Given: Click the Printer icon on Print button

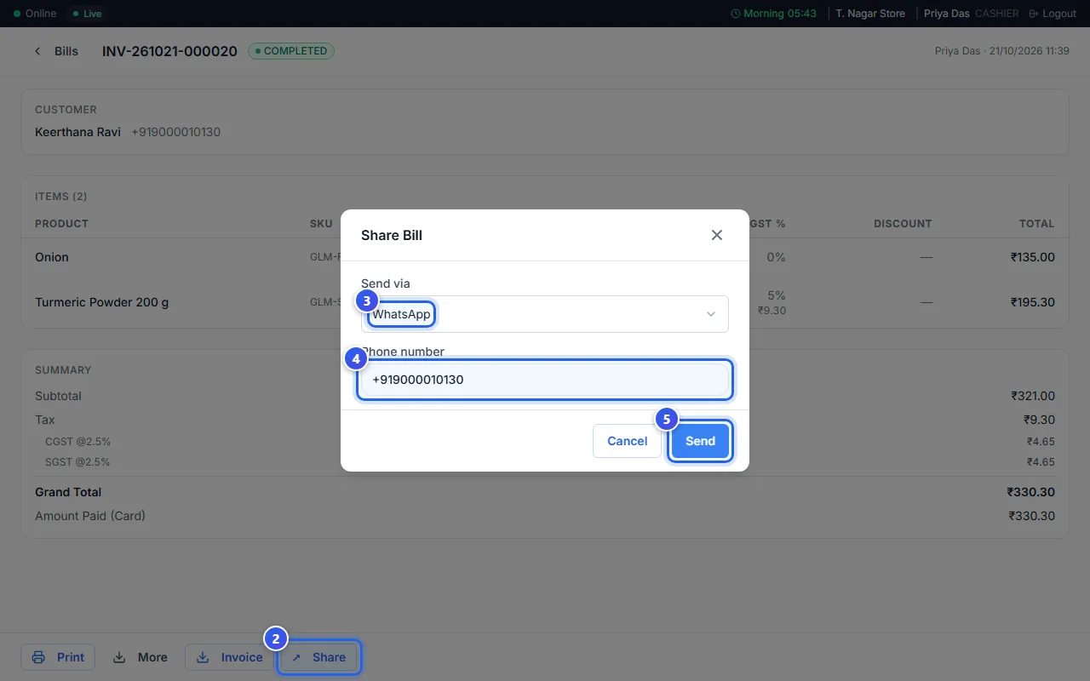Looking at the screenshot, I should (38, 657).
